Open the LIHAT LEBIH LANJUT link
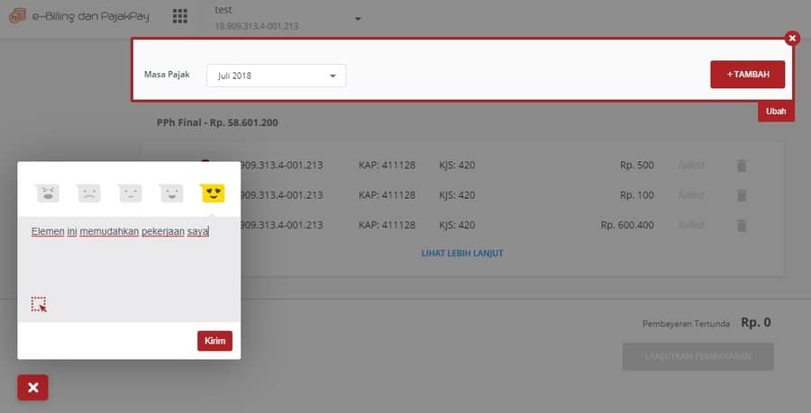Screen dimensions: 811x413 click(x=462, y=254)
